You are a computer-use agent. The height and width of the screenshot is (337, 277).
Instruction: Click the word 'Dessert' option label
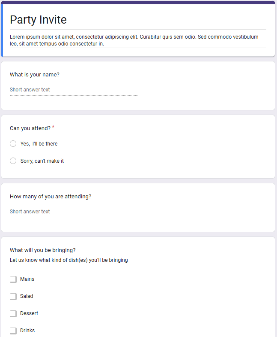point(29,313)
